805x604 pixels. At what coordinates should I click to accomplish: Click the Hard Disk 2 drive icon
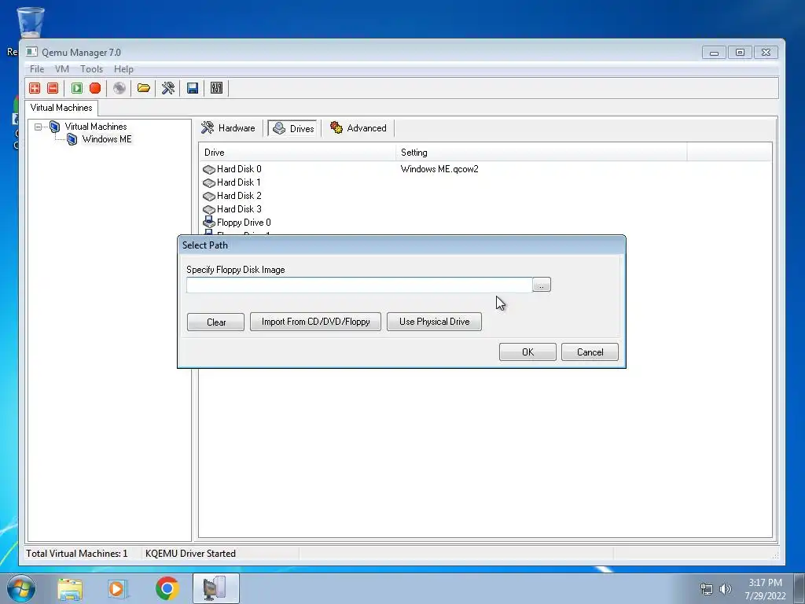pos(208,196)
